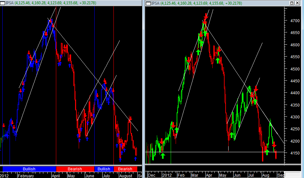Click the Jul label on right chart axis
The height and width of the screenshot is (178, 304).
251,175
